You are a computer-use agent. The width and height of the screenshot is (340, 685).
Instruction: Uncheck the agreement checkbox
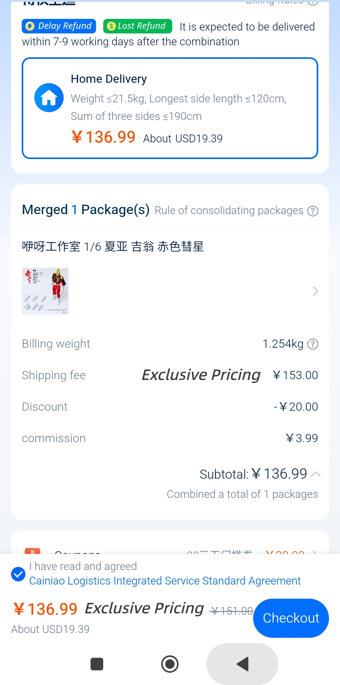tap(18, 574)
